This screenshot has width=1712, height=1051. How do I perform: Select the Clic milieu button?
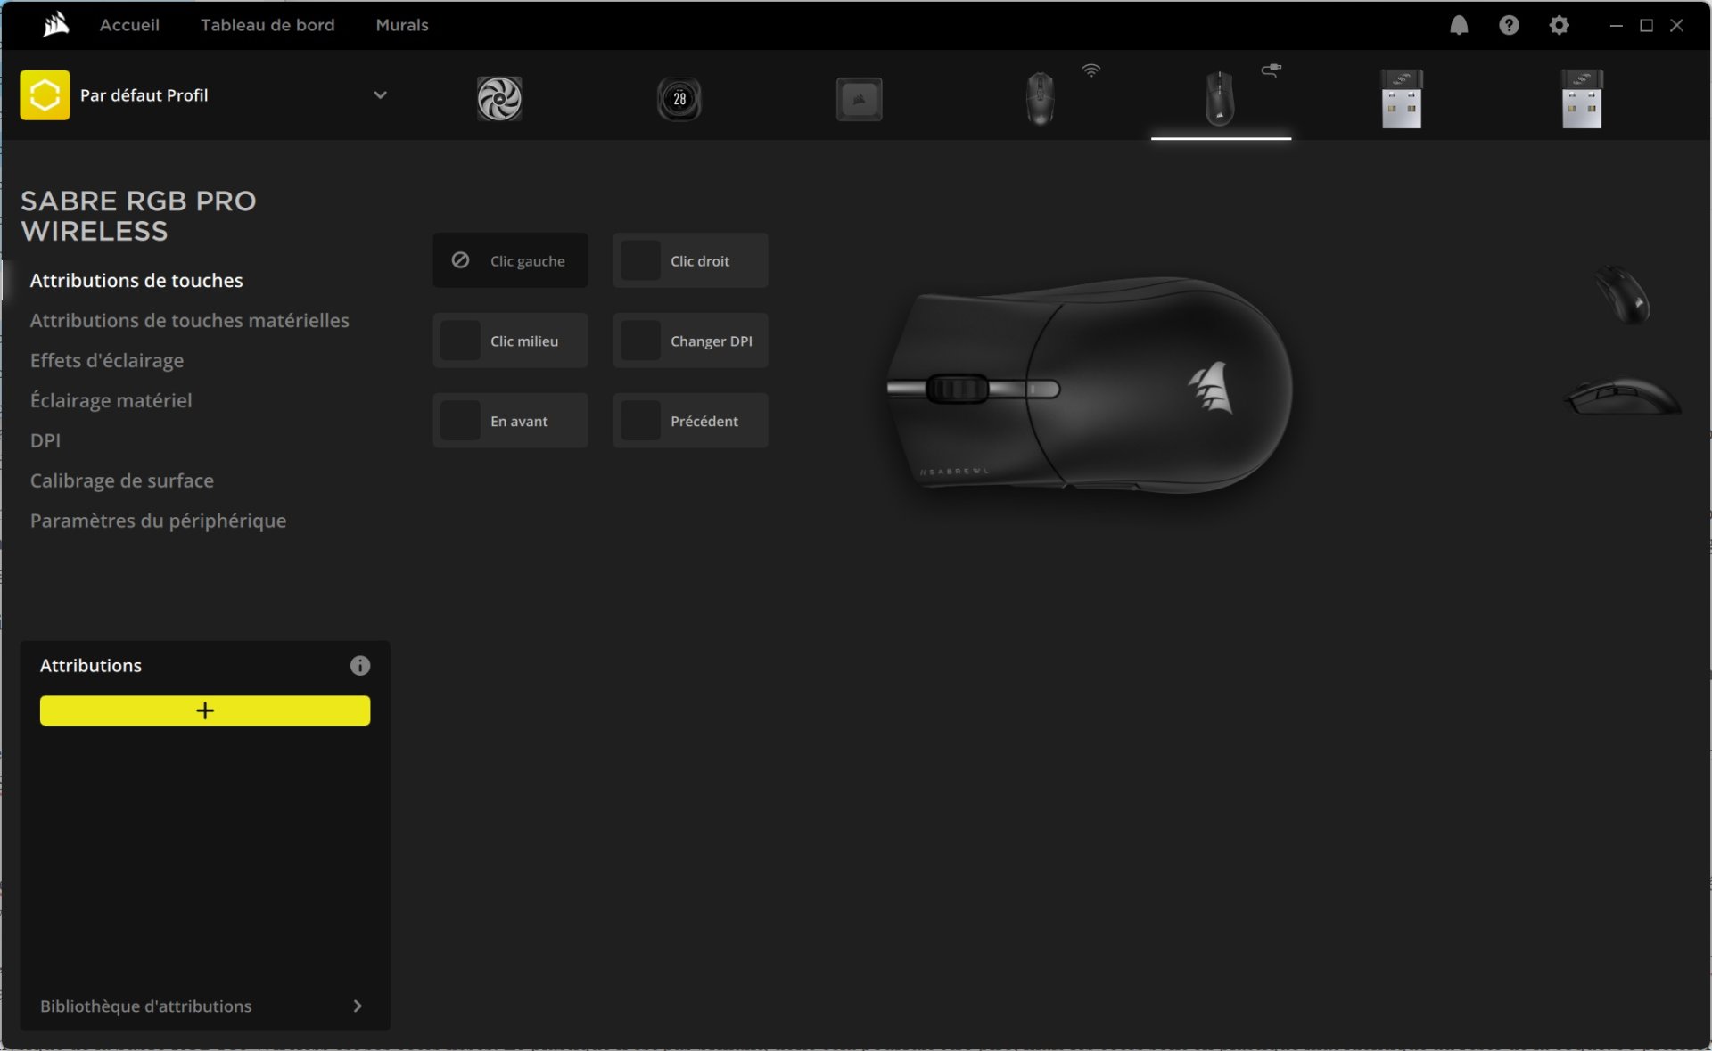tap(510, 341)
